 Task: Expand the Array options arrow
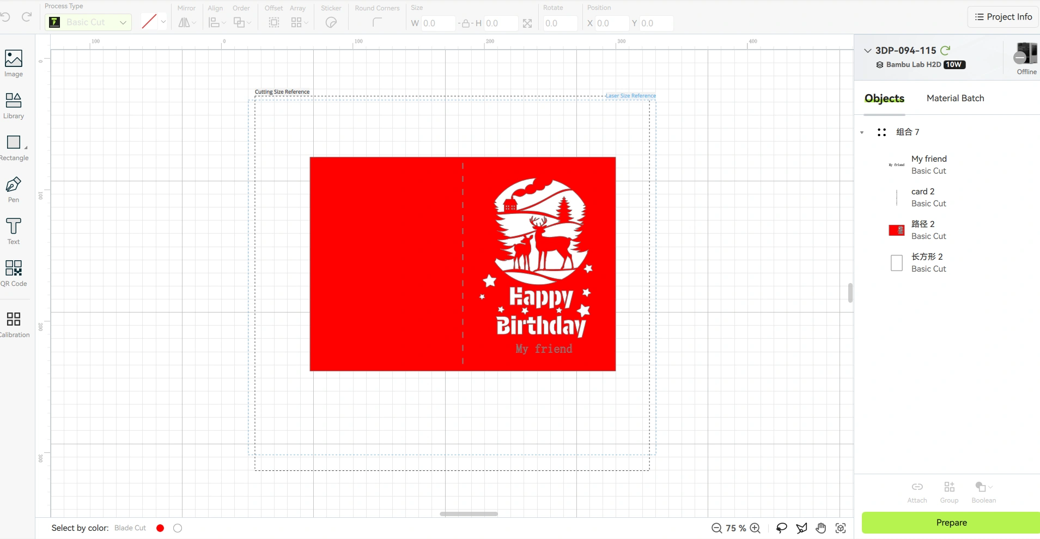tap(306, 23)
